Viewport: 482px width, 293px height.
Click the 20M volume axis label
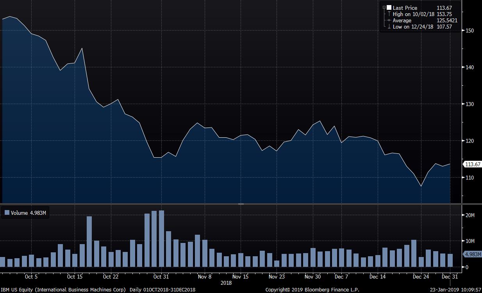[x=470, y=215]
